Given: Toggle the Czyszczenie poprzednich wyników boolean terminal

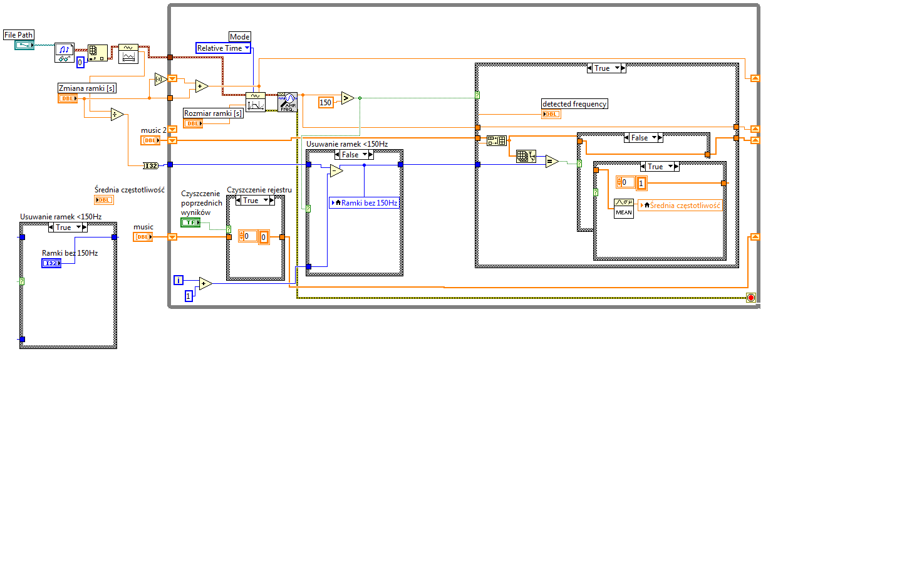Looking at the screenshot, I should [190, 222].
